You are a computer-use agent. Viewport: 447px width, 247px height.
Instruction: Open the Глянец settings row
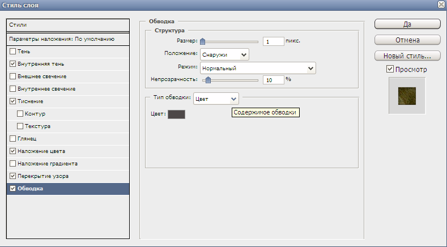pyautogui.click(x=68, y=139)
